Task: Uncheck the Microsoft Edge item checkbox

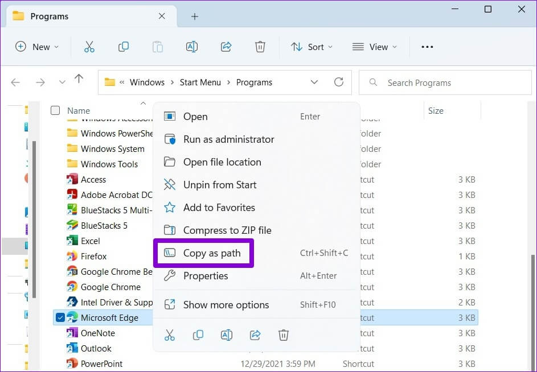Action: [x=60, y=317]
